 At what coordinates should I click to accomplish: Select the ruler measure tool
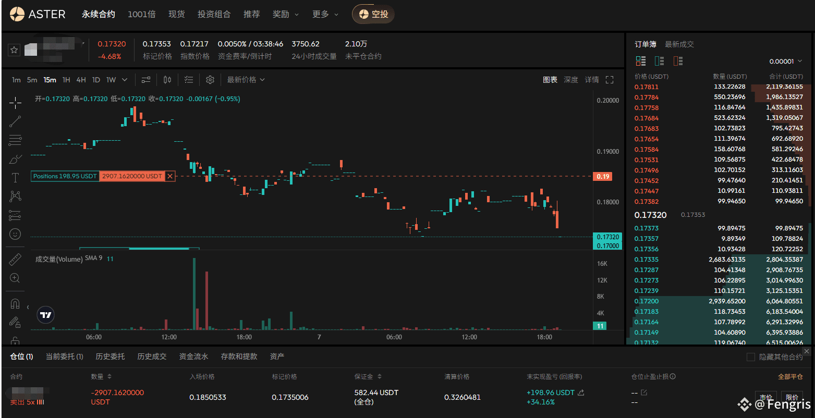coord(15,259)
